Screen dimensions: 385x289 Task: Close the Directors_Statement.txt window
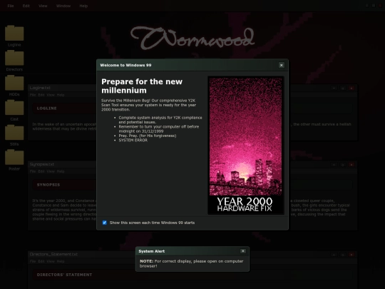(x=351, y=255)
